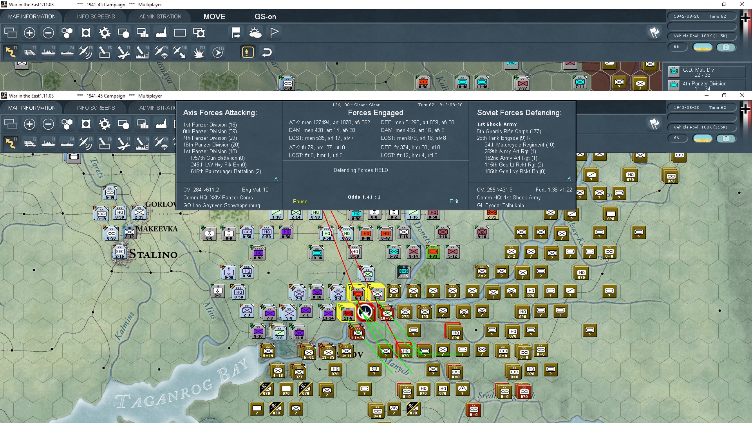Pause the combat resolution display
Image resolution: width=752 pixels, height=423 pixels.
(300, 201)
